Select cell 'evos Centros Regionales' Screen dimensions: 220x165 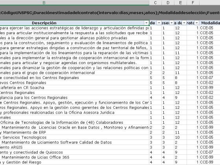point(75,82)
